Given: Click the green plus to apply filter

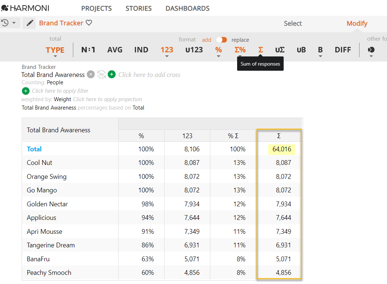Looking at the screenshot, I should pyautogui.click(x=26, y=91).
